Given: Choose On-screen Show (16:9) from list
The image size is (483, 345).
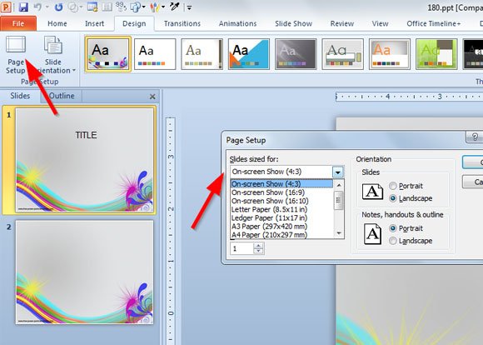Looking at the screenshot, I should tap(268, 192).
